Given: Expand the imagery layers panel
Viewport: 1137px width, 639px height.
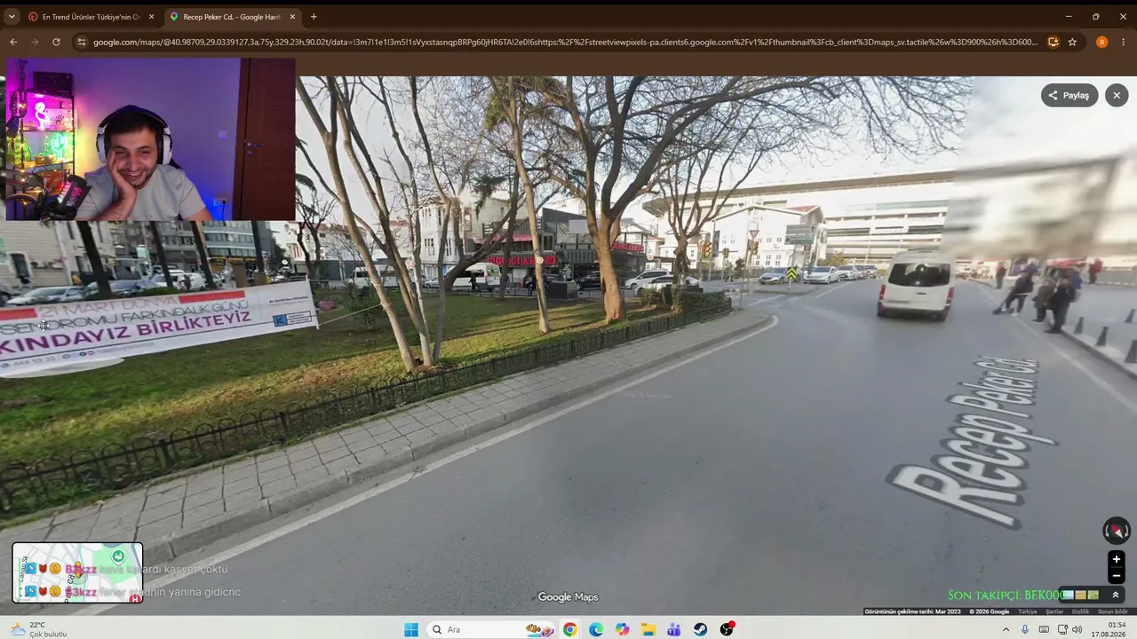Looking at the screenshot, I should coord(1116,595).
